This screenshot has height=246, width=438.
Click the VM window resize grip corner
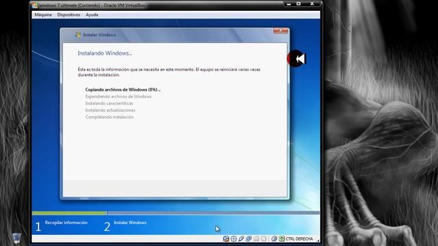(x=318, y=241)
